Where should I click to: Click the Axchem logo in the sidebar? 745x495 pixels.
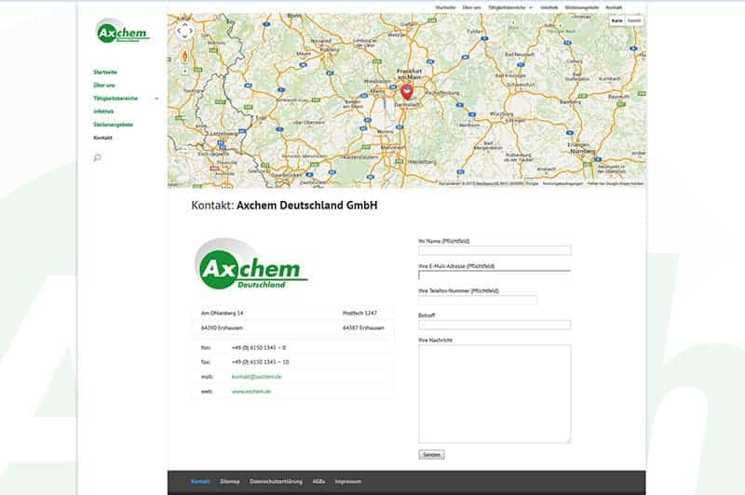click(123, 32)
